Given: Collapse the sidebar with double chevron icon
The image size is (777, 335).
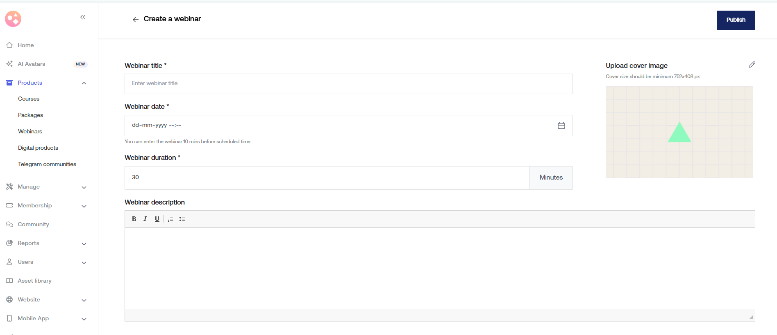Looking at the screenshot, I should coord(83,17).
